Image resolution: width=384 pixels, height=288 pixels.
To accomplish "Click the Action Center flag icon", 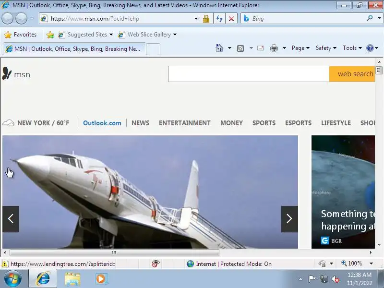I will coord(312,279).
